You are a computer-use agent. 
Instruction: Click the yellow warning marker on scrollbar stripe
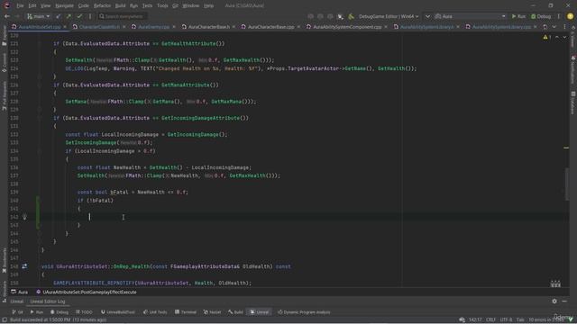click(566, 148)
